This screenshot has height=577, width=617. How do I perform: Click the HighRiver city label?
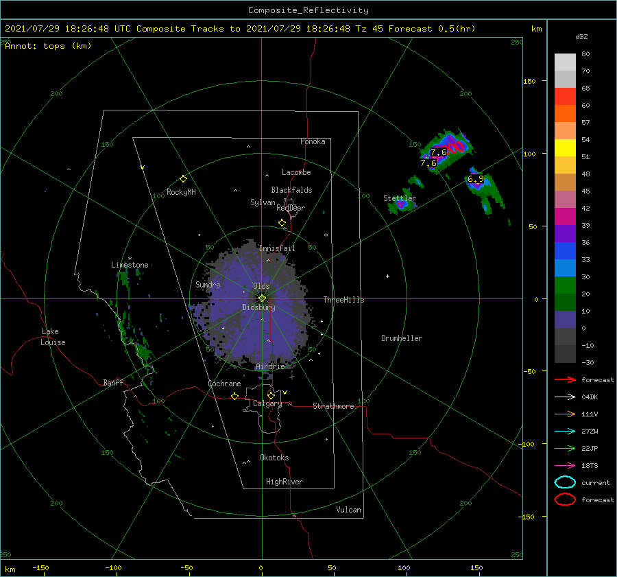285,482
